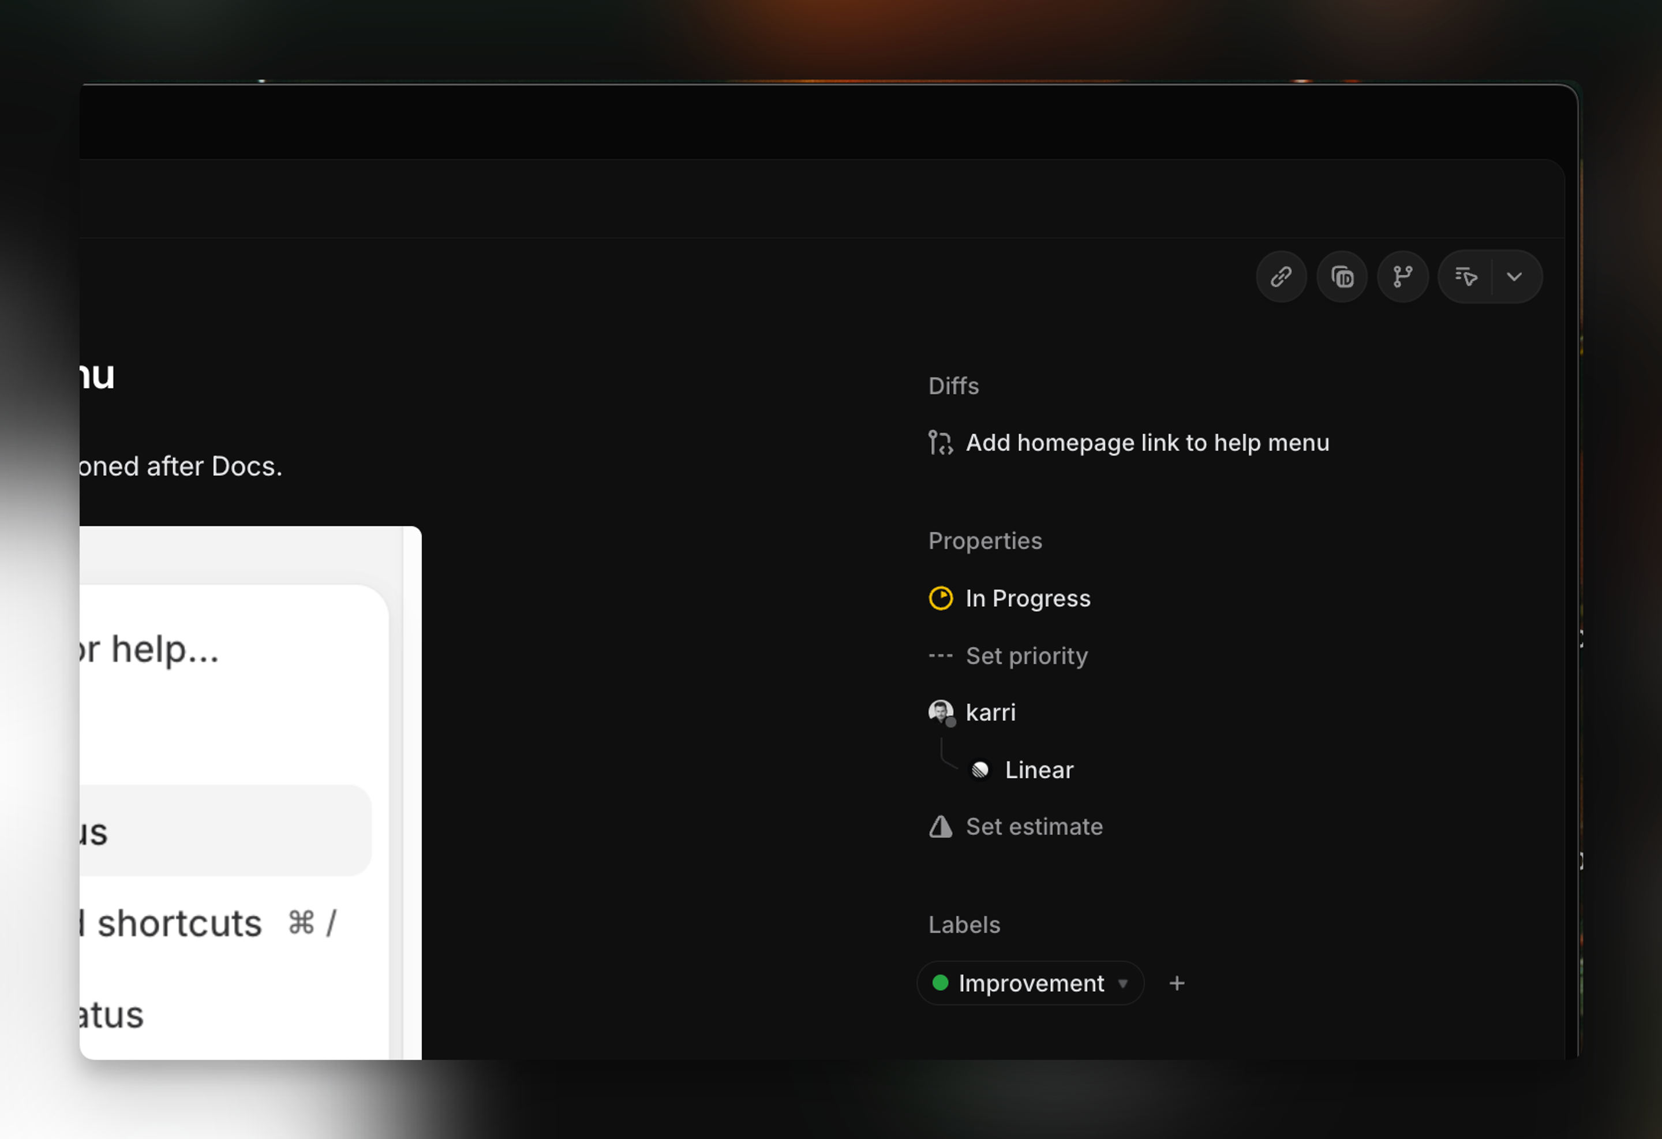This screenshot has height=1139, width=1662.
Task: Open the Improvement label dropdown
Action: click(x=1031, y=984)
